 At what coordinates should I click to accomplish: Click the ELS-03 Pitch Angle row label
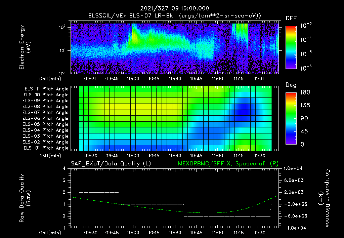coord(45,136)
